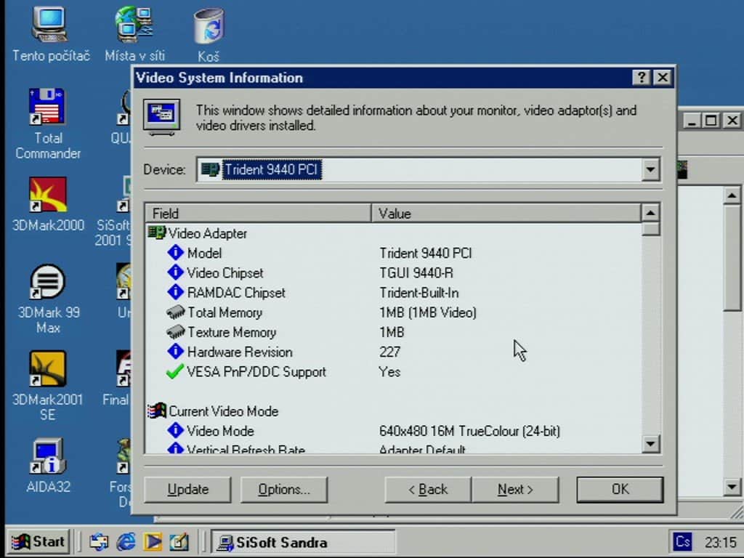
Task: Select the Model row label
Action: click(x=204, y=253)
